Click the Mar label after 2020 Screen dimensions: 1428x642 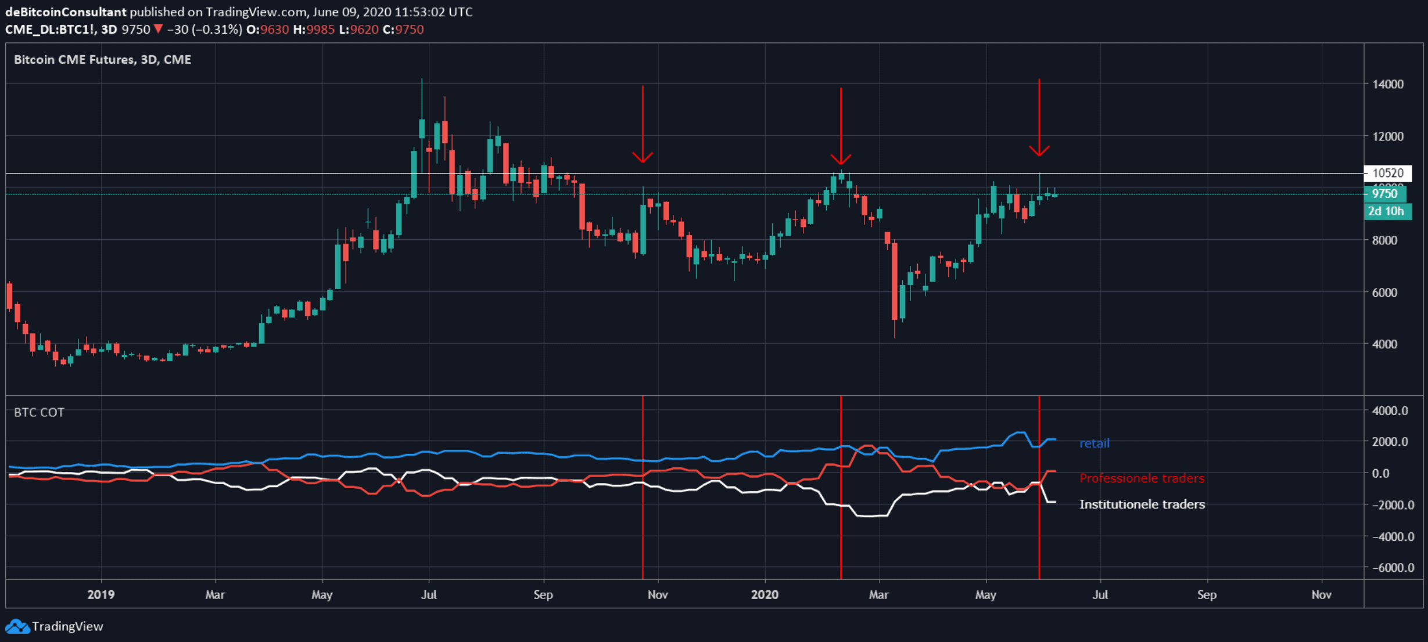point(879,595)
